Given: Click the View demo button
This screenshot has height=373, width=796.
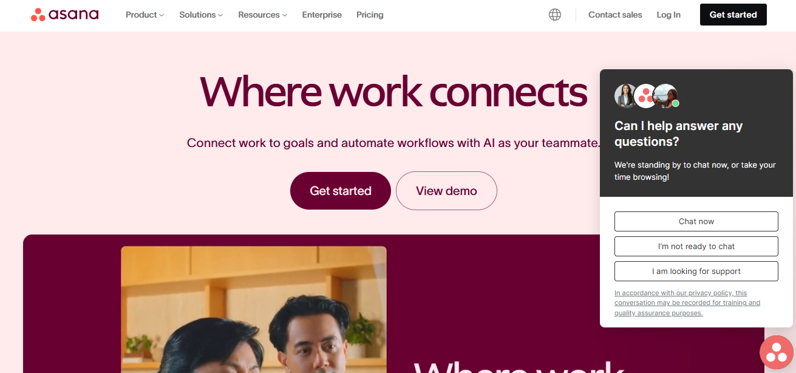Looking at the screenshot, I should (446, 190).
